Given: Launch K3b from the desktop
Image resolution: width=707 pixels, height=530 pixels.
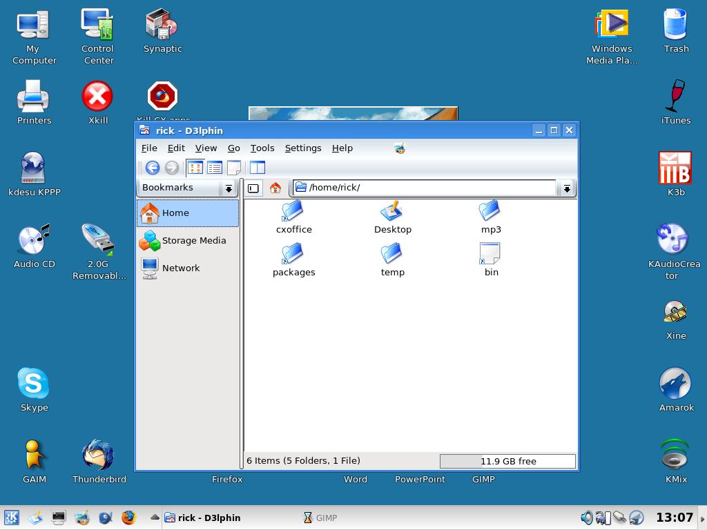Looking at the screenshot, I should coord(675,174).
